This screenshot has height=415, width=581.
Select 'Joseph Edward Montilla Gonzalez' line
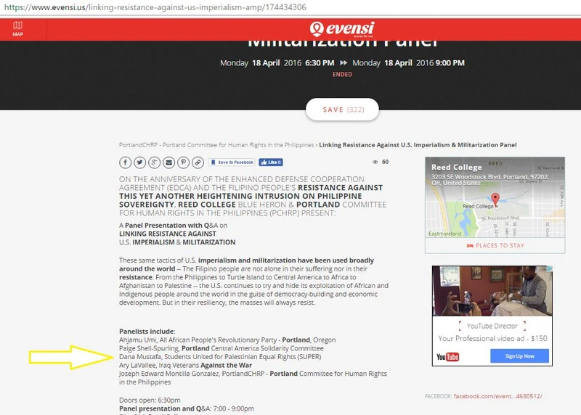point(253,378)
